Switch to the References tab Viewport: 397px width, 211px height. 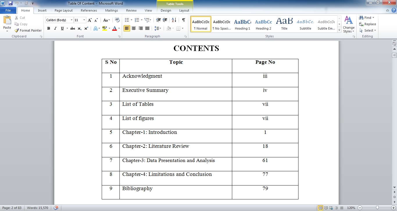pyautogui.click(x=89, y=10)
